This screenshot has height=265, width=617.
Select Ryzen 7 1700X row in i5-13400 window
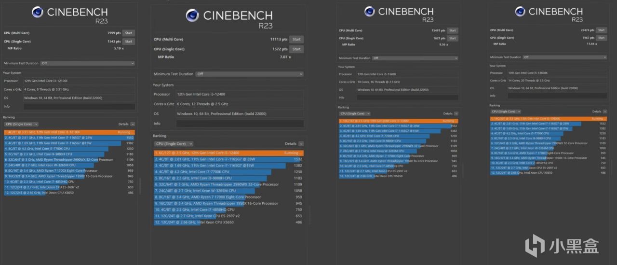(398, 156)
